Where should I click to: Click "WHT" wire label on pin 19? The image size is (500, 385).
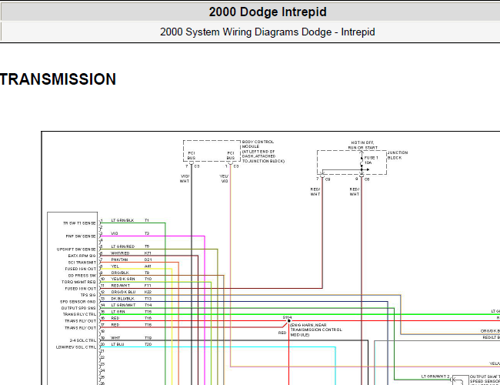coord(115,338)
